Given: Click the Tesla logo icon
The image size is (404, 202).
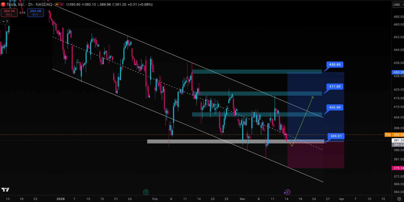Looking at the screenshot, I should (x=3, y=4).
